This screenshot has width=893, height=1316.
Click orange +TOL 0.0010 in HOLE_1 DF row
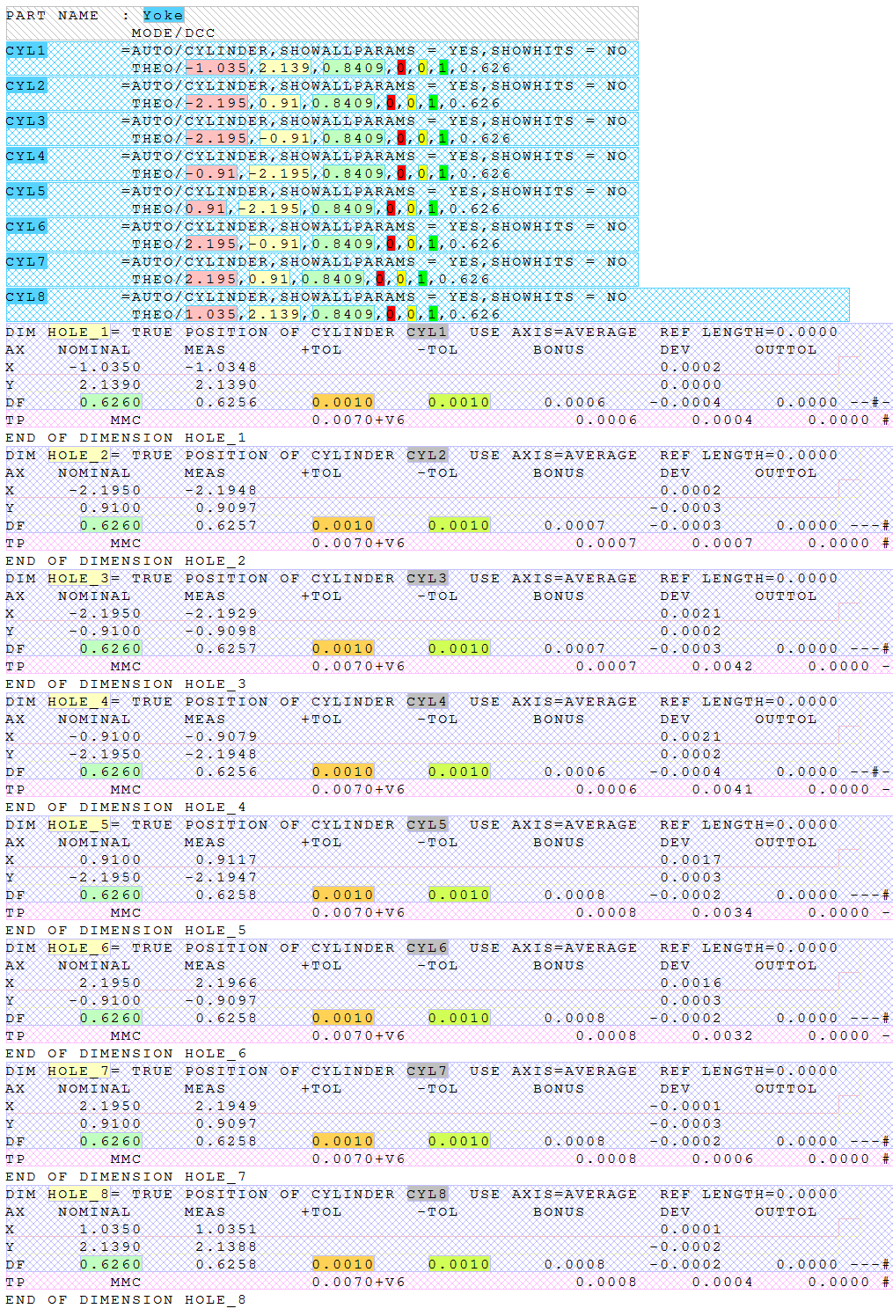[342, 402]
